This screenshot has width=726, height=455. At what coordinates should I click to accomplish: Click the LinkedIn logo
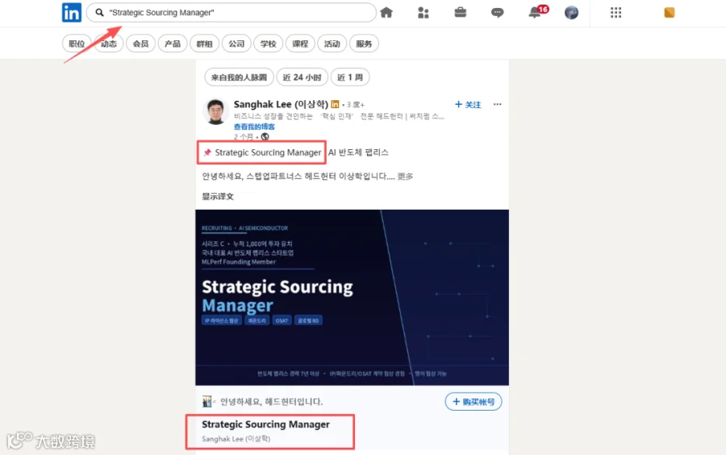[72, 12]
